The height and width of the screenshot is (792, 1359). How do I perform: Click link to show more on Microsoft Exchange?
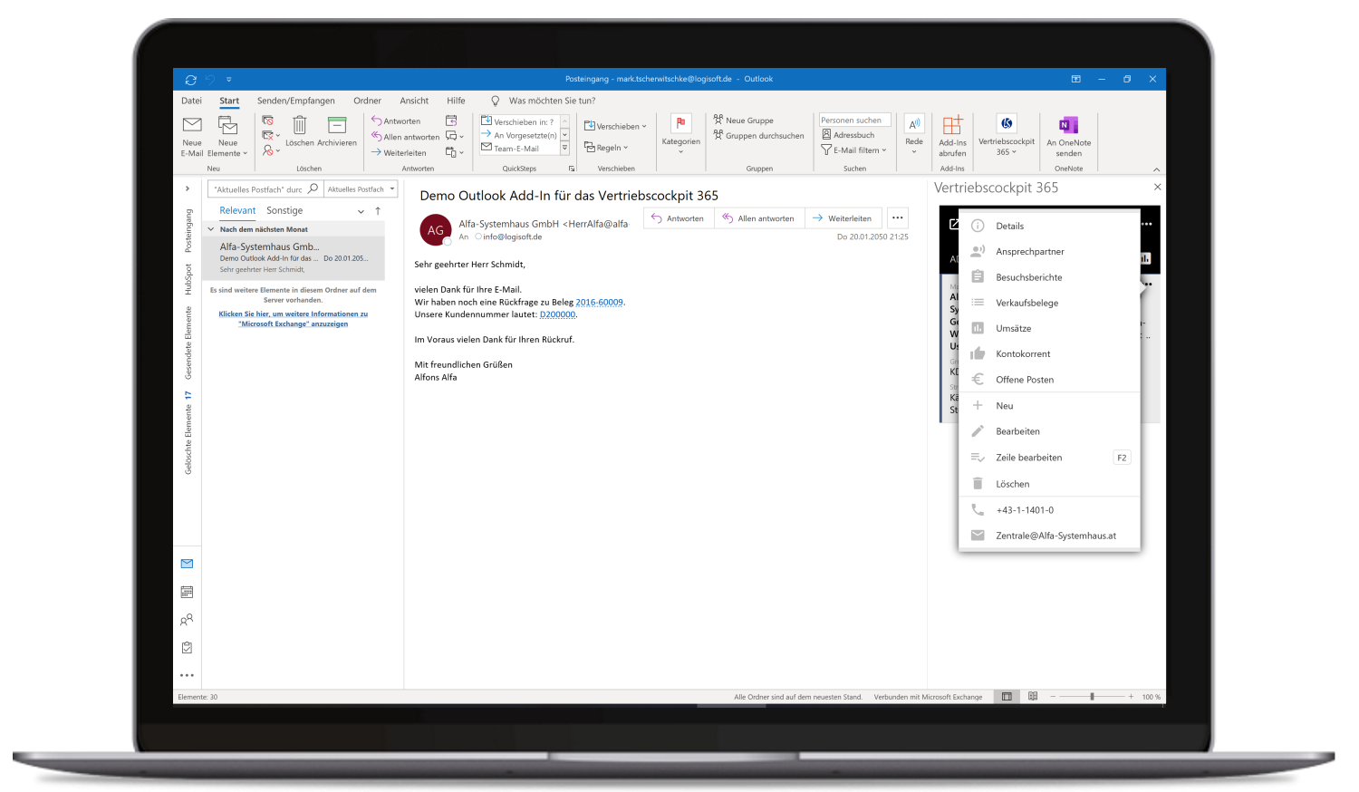[294, 319]
